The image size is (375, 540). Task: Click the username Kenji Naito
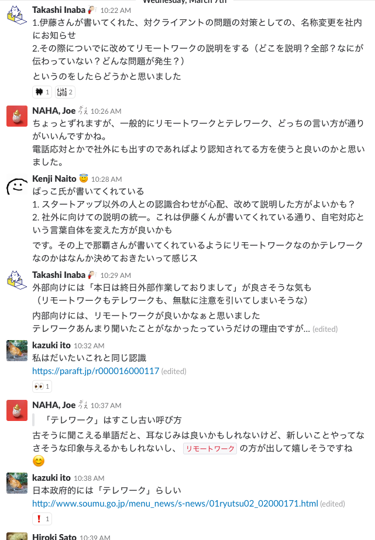51,178
